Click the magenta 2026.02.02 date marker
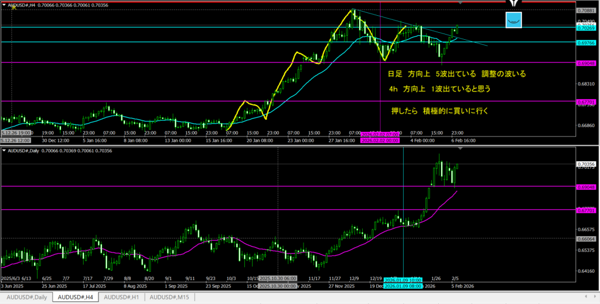The image size is (600, 304). tap(380, 141)
